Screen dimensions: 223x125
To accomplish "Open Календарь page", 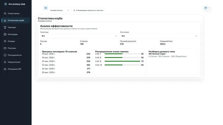I will [x=16, y=34].
